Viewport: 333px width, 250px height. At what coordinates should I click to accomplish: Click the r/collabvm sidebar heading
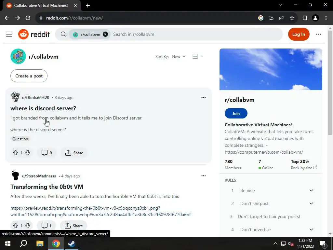coord(240,100)
